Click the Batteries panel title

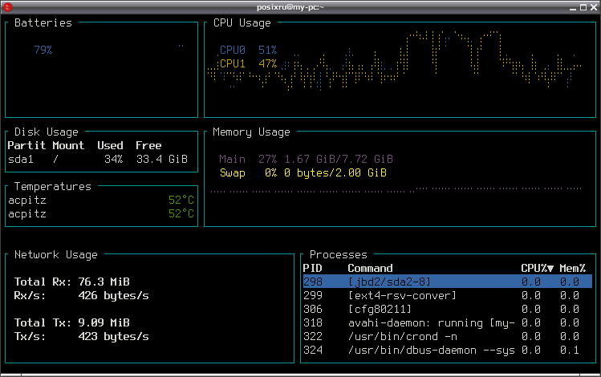click(x=43, y=23)
